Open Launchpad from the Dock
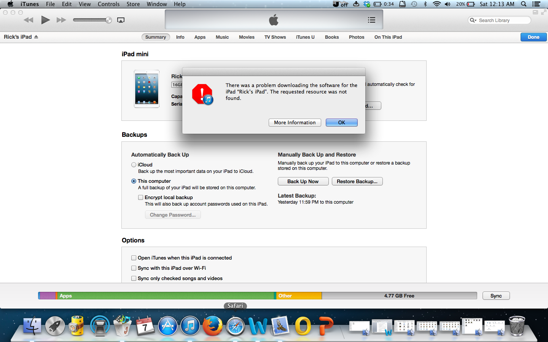 point(55,326)
